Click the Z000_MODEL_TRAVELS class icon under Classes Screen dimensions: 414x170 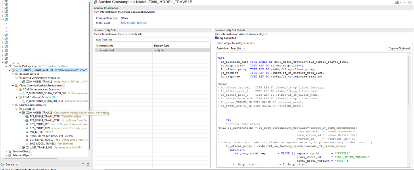point(24,113)
